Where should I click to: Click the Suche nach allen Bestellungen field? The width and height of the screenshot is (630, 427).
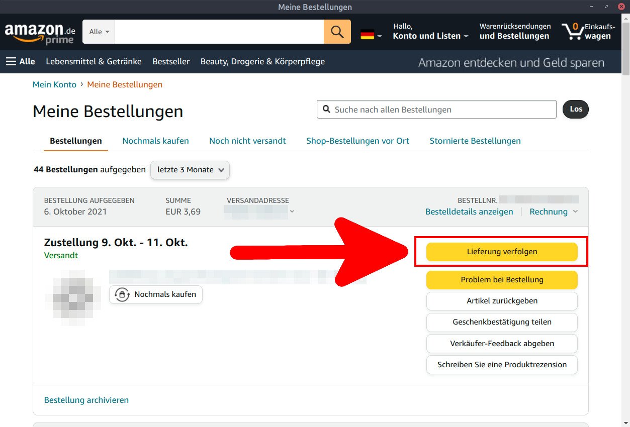(436, 109)
